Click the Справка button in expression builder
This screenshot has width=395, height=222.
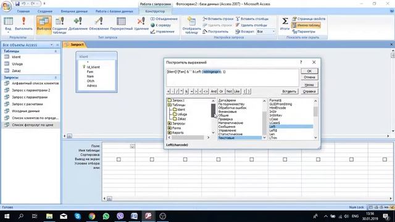(309, 91)
